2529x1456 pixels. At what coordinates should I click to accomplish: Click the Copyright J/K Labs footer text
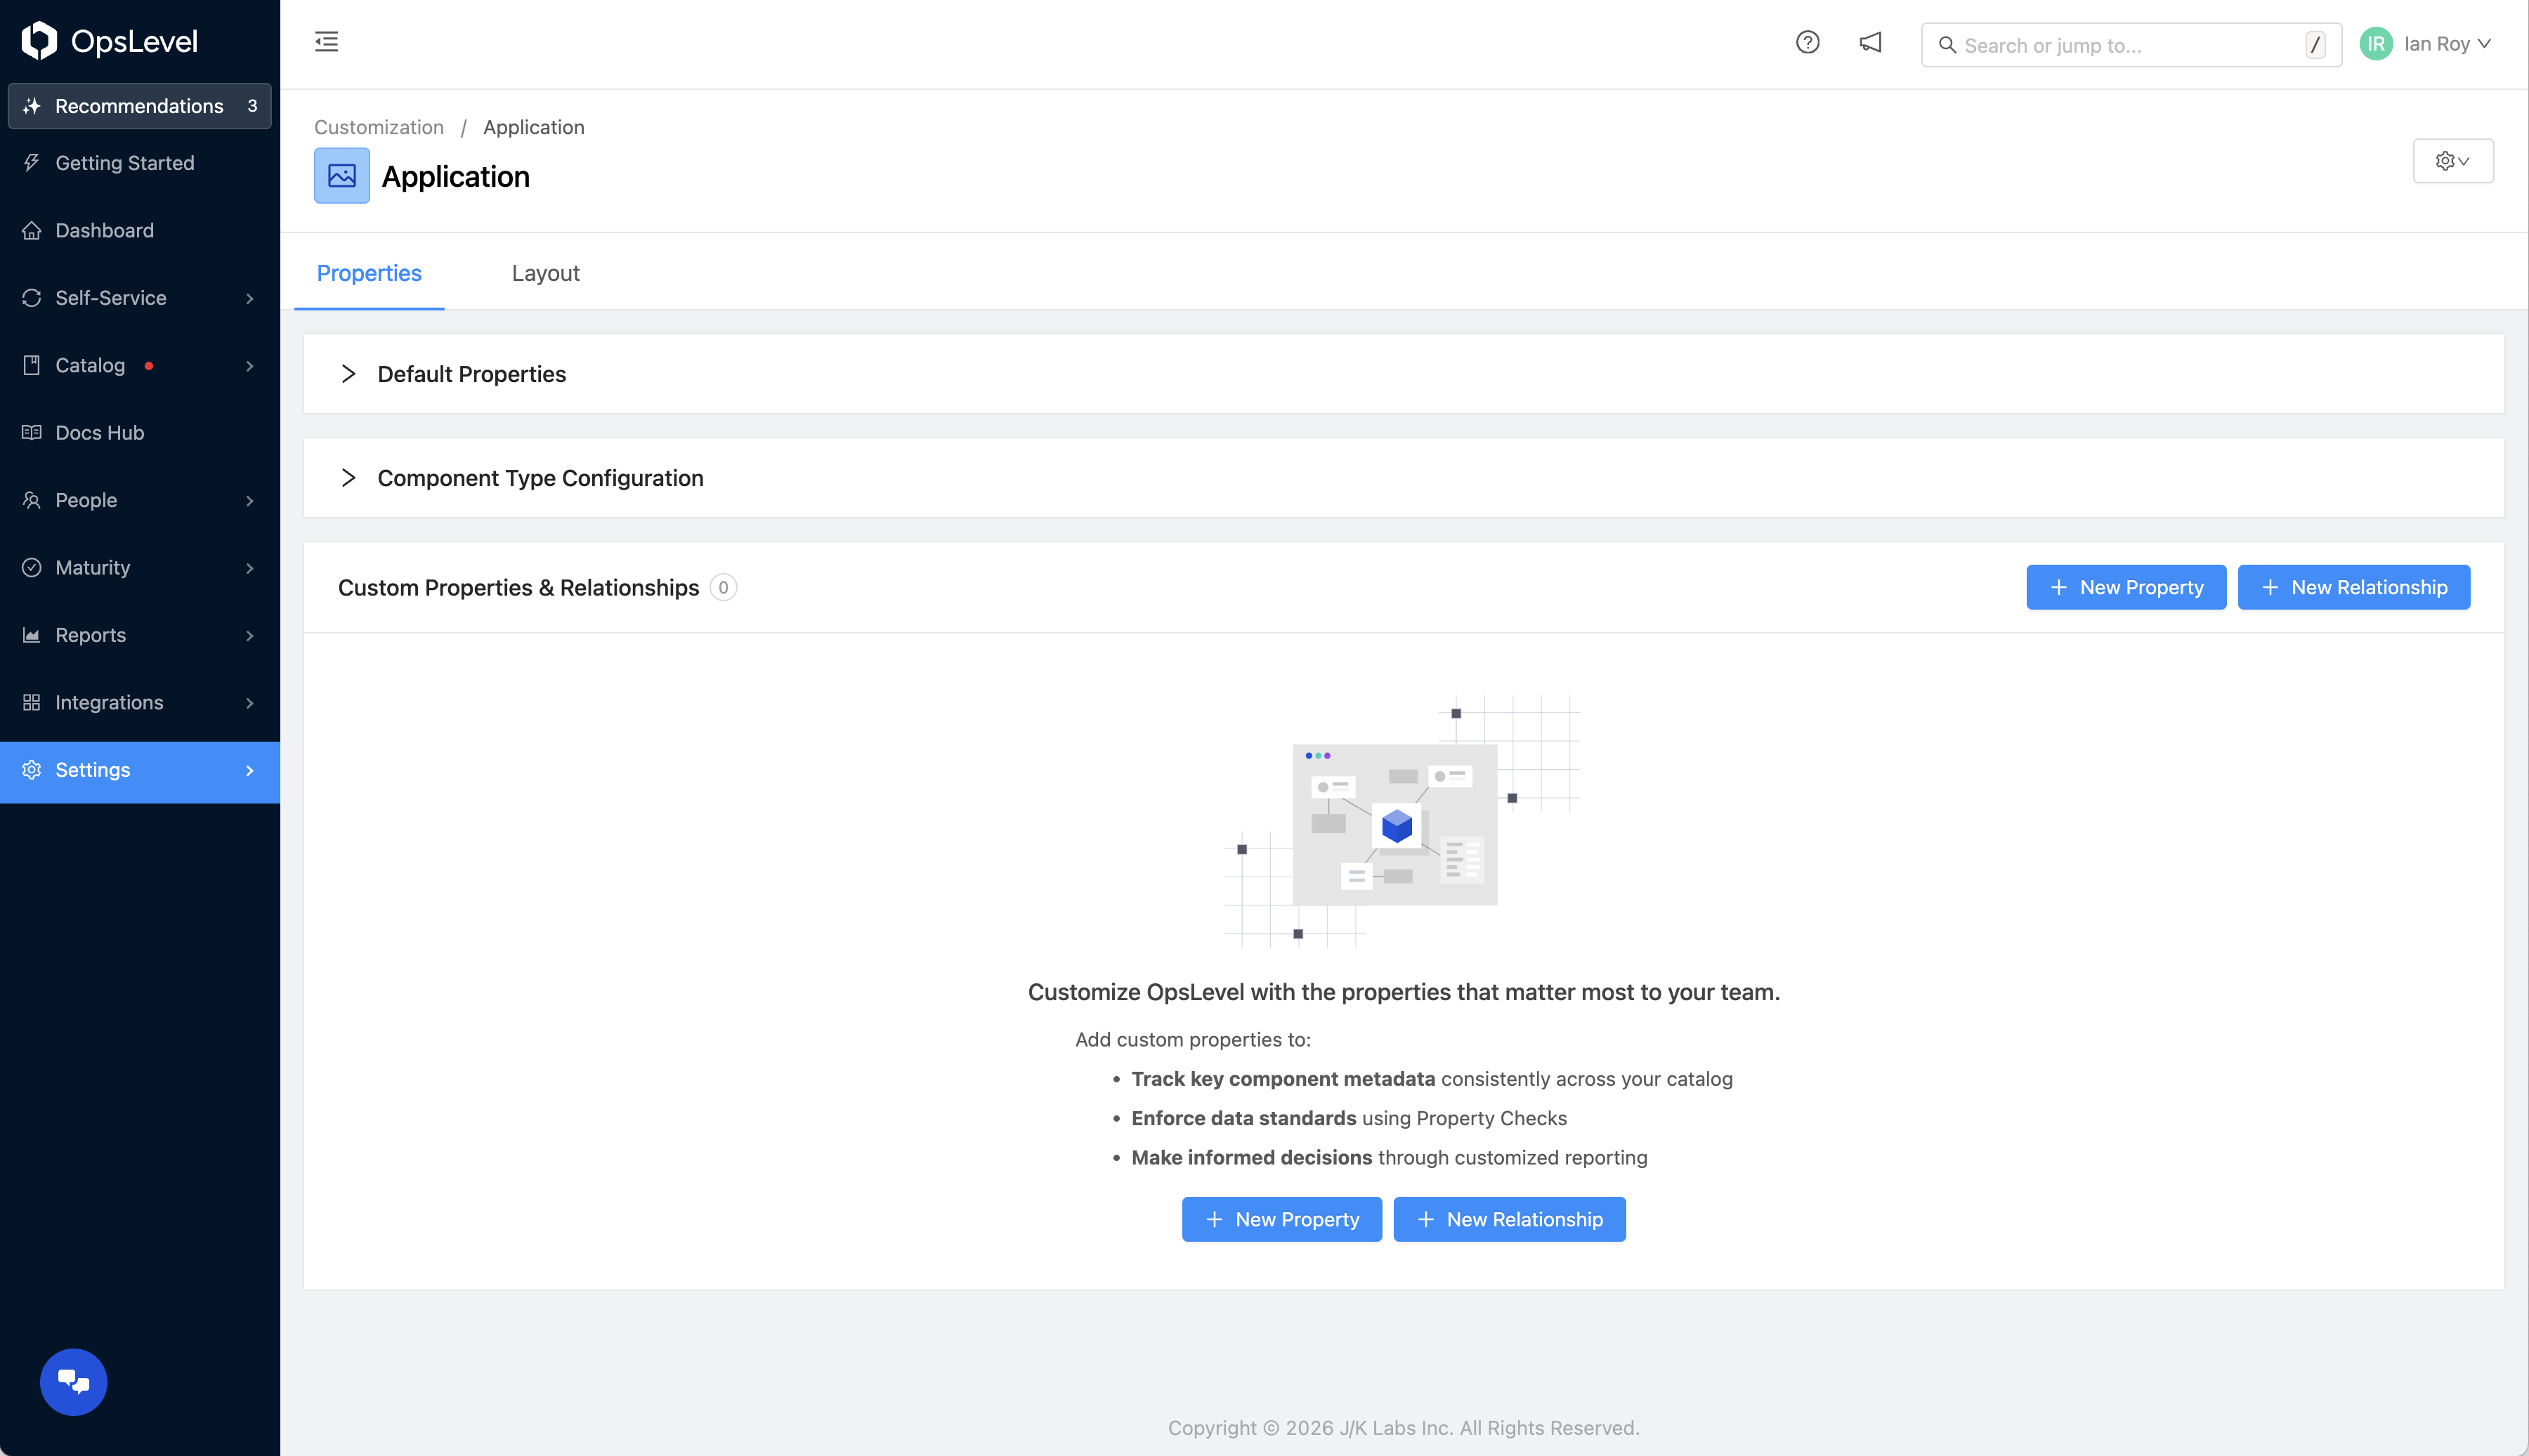[1404, 1428]
